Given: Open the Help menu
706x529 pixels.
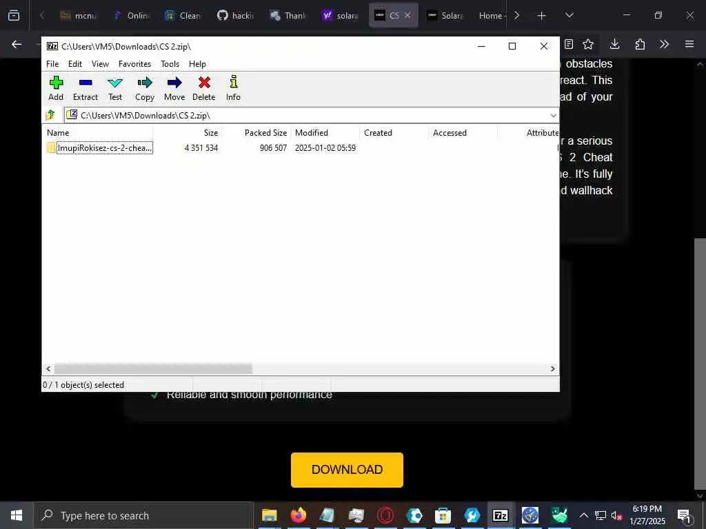Looking at the screenshot, I should click(x=197, y=64).
